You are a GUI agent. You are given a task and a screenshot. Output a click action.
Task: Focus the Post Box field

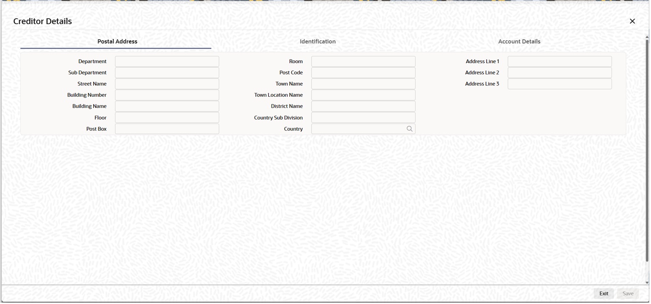(x=167, y=129)
